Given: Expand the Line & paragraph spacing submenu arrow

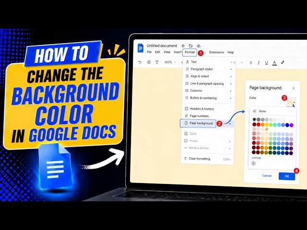Looking at the screenshot, I should coord(231,84).
